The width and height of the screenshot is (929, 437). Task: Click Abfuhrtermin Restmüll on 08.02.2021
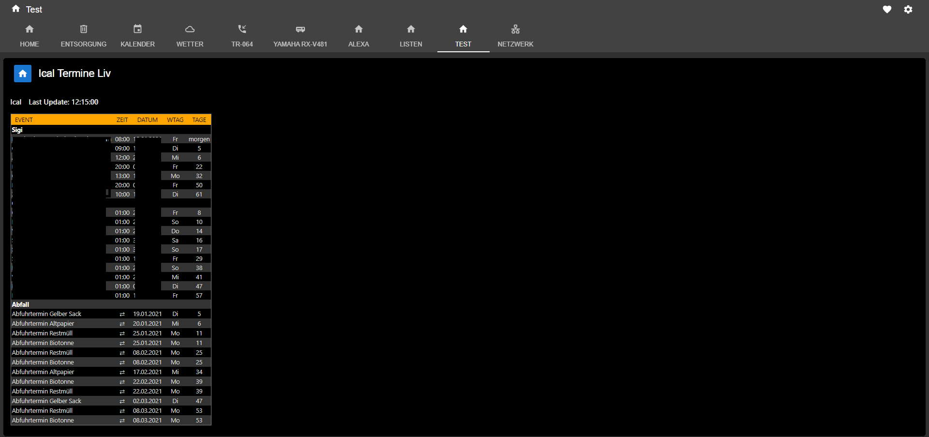pos(42,353)
